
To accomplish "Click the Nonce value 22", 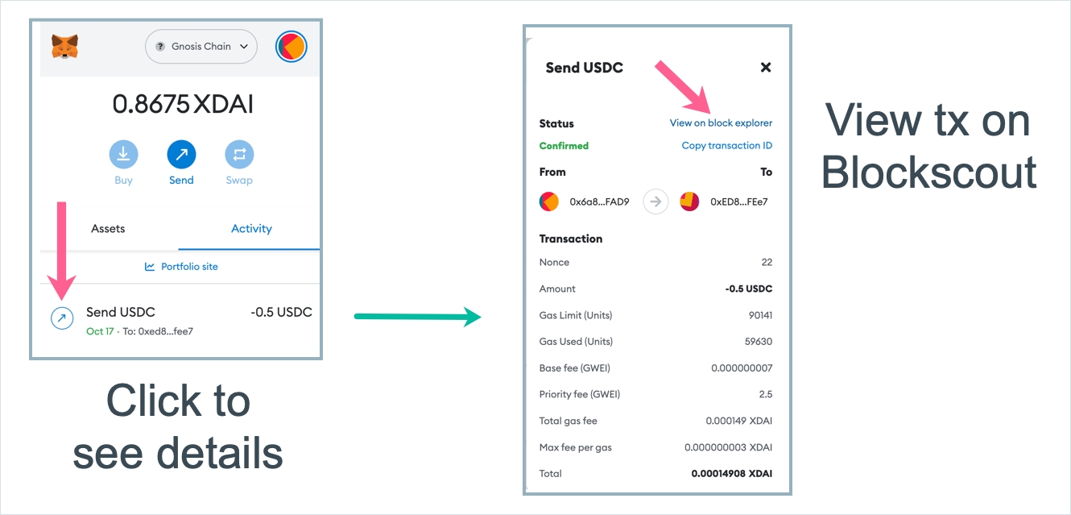I will 767,263.
